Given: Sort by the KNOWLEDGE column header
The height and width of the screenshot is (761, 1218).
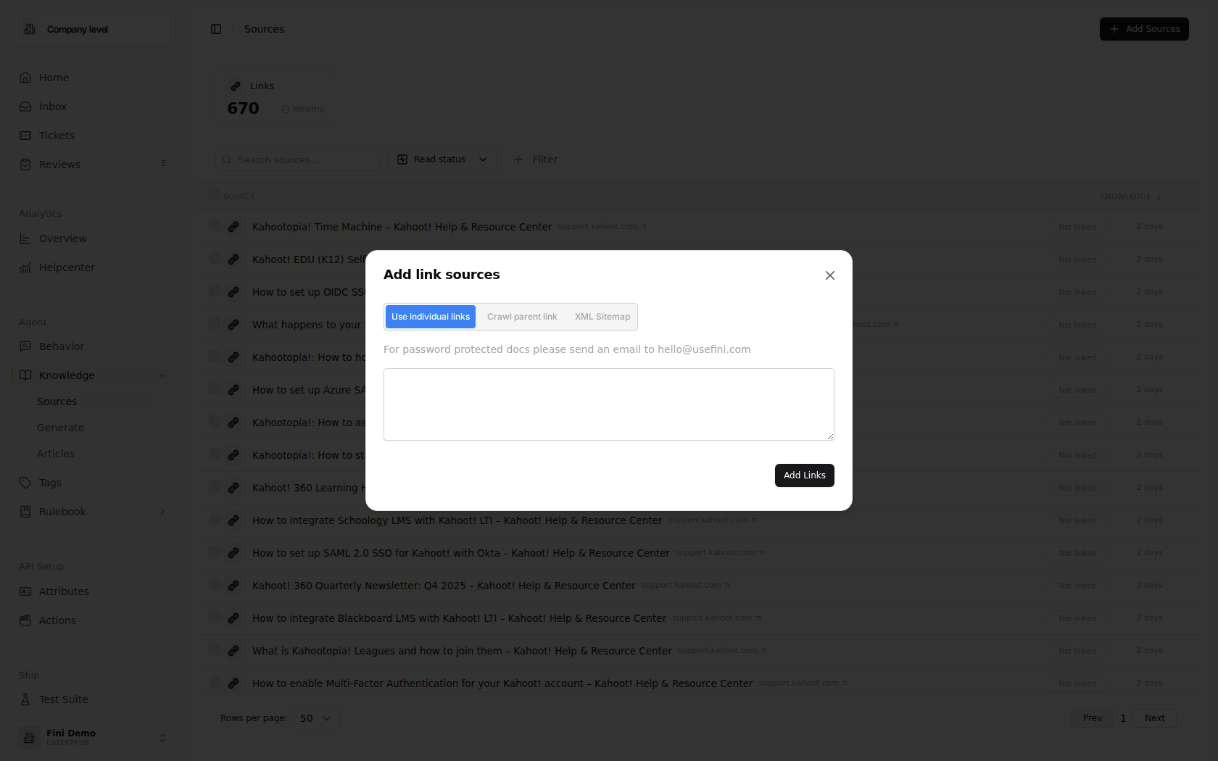Looking at the screenshot, I should [1130, 196].
